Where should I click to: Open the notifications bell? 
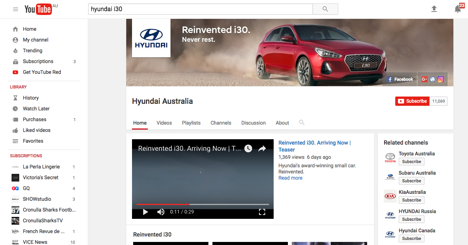(458, 9)
